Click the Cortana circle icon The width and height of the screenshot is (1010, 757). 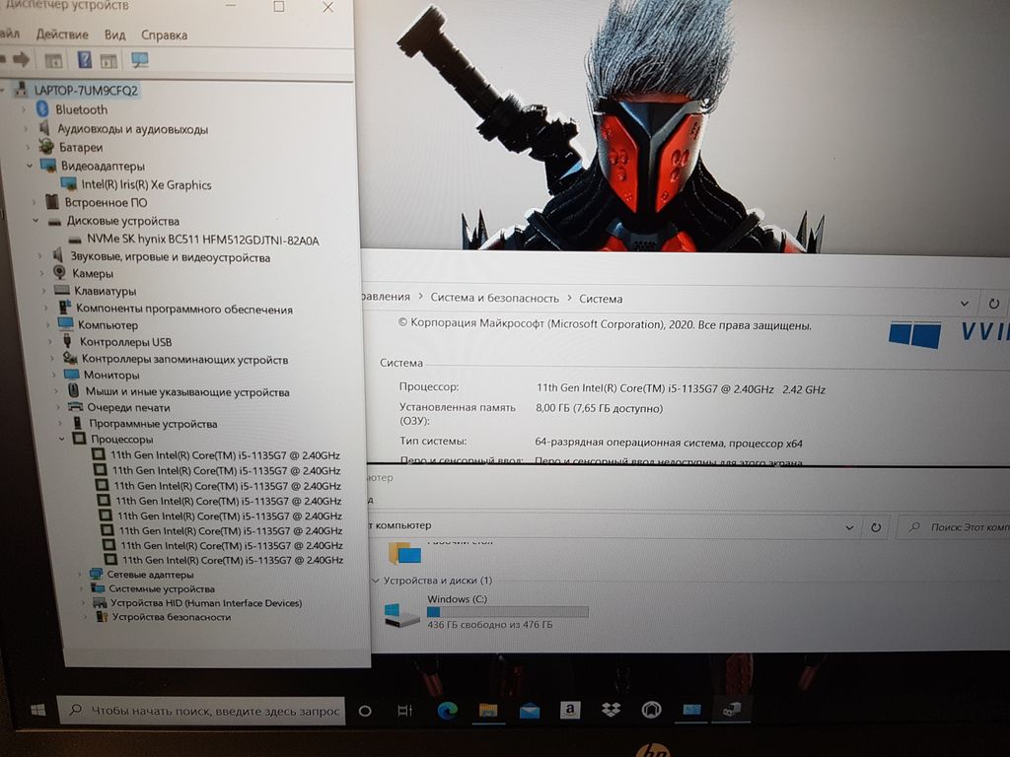[364, 710]
